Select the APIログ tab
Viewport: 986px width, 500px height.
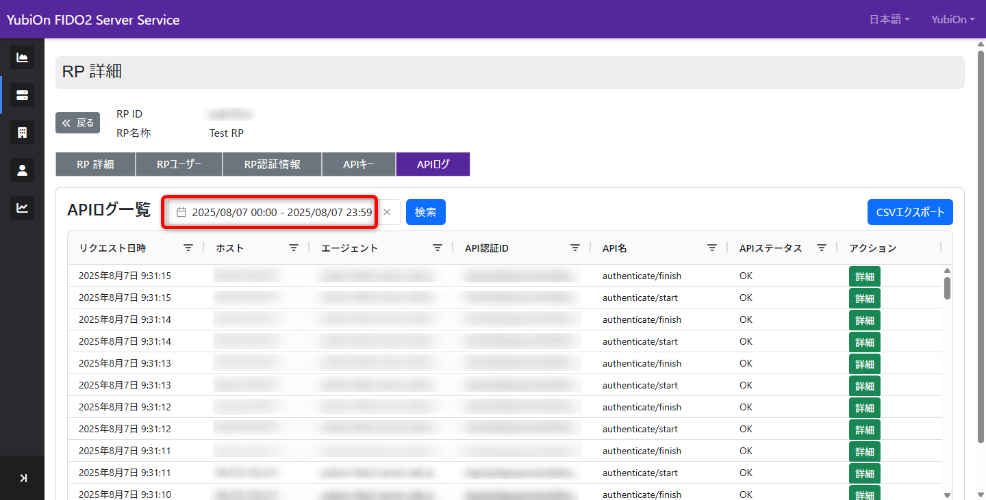pyautogui.click(x=433, y=164)
